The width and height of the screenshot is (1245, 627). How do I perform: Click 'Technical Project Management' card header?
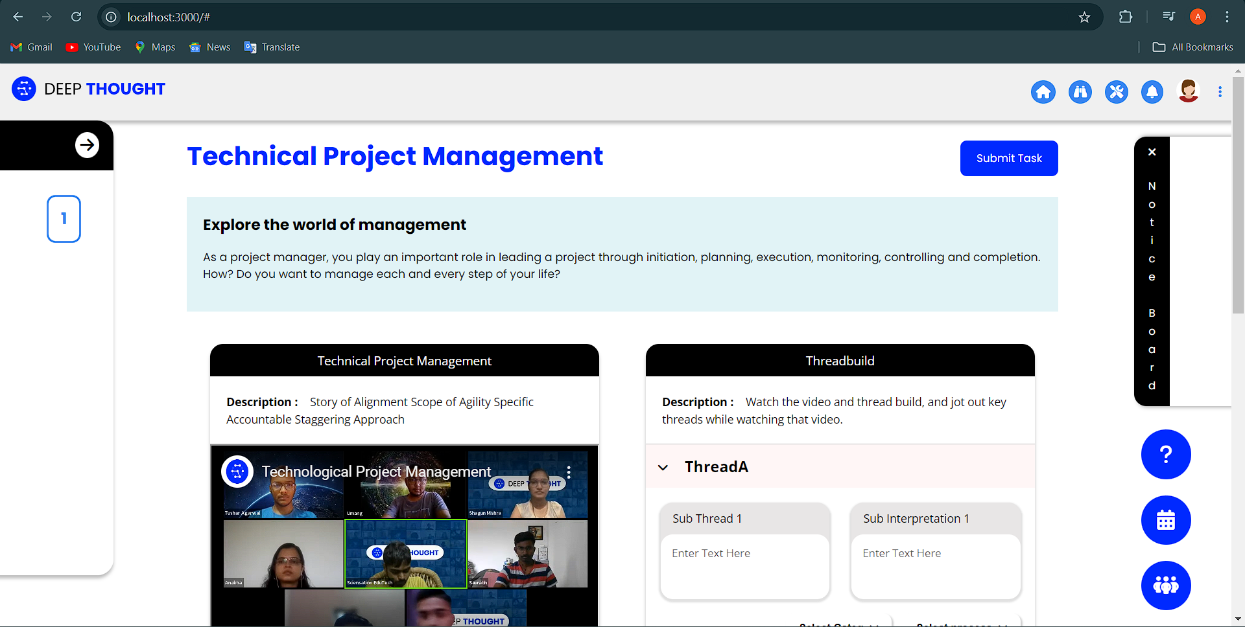[404, 361]
